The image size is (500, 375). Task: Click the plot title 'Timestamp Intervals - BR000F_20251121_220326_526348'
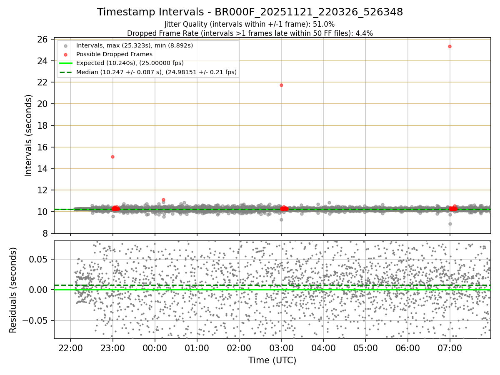(x=250, y=12)
